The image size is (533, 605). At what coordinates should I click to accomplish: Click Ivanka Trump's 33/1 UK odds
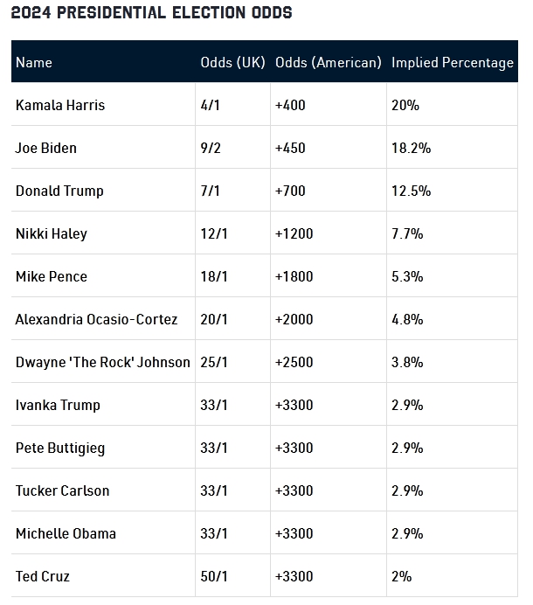click(214, 405)
